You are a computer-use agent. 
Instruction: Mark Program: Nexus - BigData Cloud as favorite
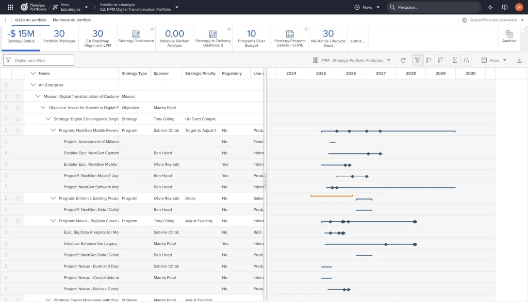(18, 221)
